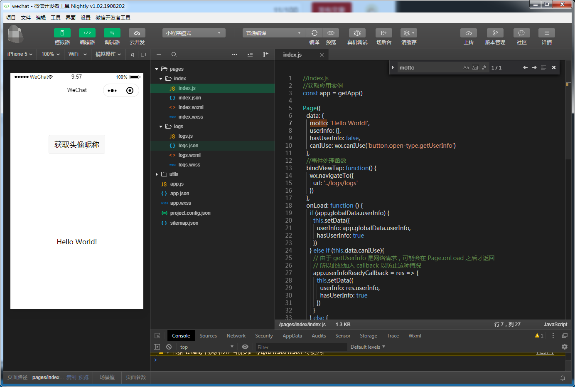Switch to the Storage devtools tab
The image size is (575, 387).
point(369,336)
